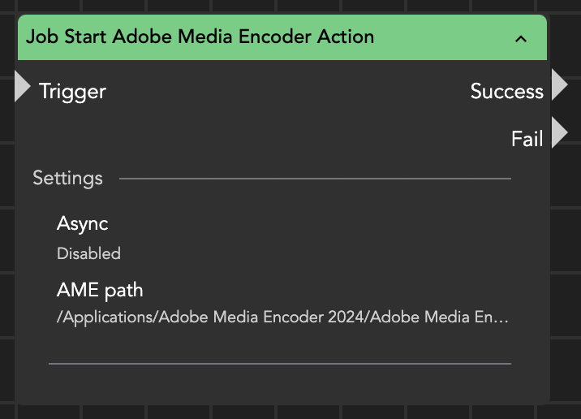Click the Settings section heading
This screenshot has height=419, width=581.
click(x=67, y=178)
